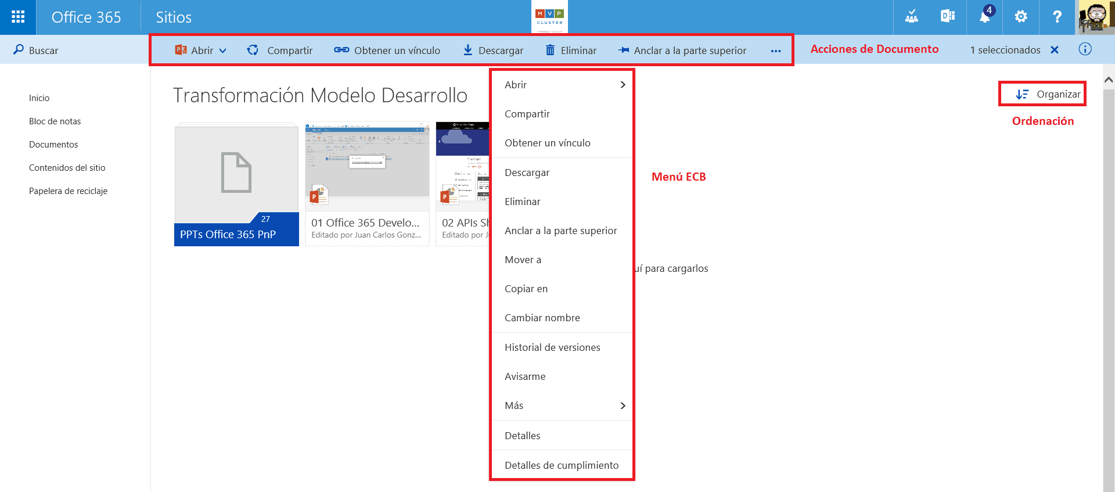Open Papelera de reciclaje link
Screen dimensions: 1115x492
coord(69,191)
